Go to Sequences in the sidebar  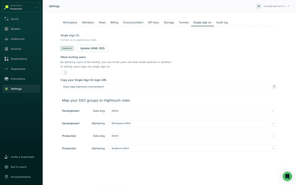[18, 69]
